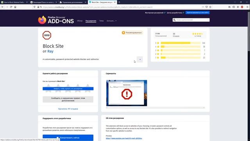
Task: Open the Расширения navigation item
Action: click(91, 21)
